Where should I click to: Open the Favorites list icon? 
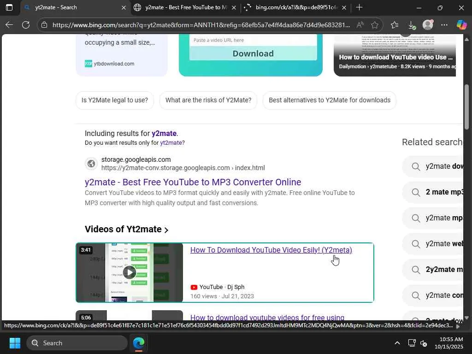(x=395, y=25)
